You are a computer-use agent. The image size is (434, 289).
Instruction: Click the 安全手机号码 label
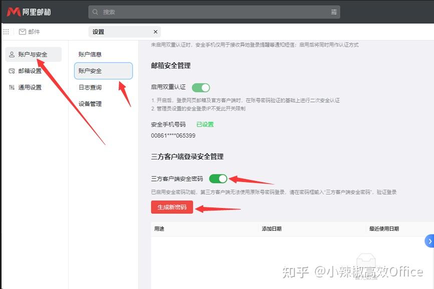(x=168, y=124)
